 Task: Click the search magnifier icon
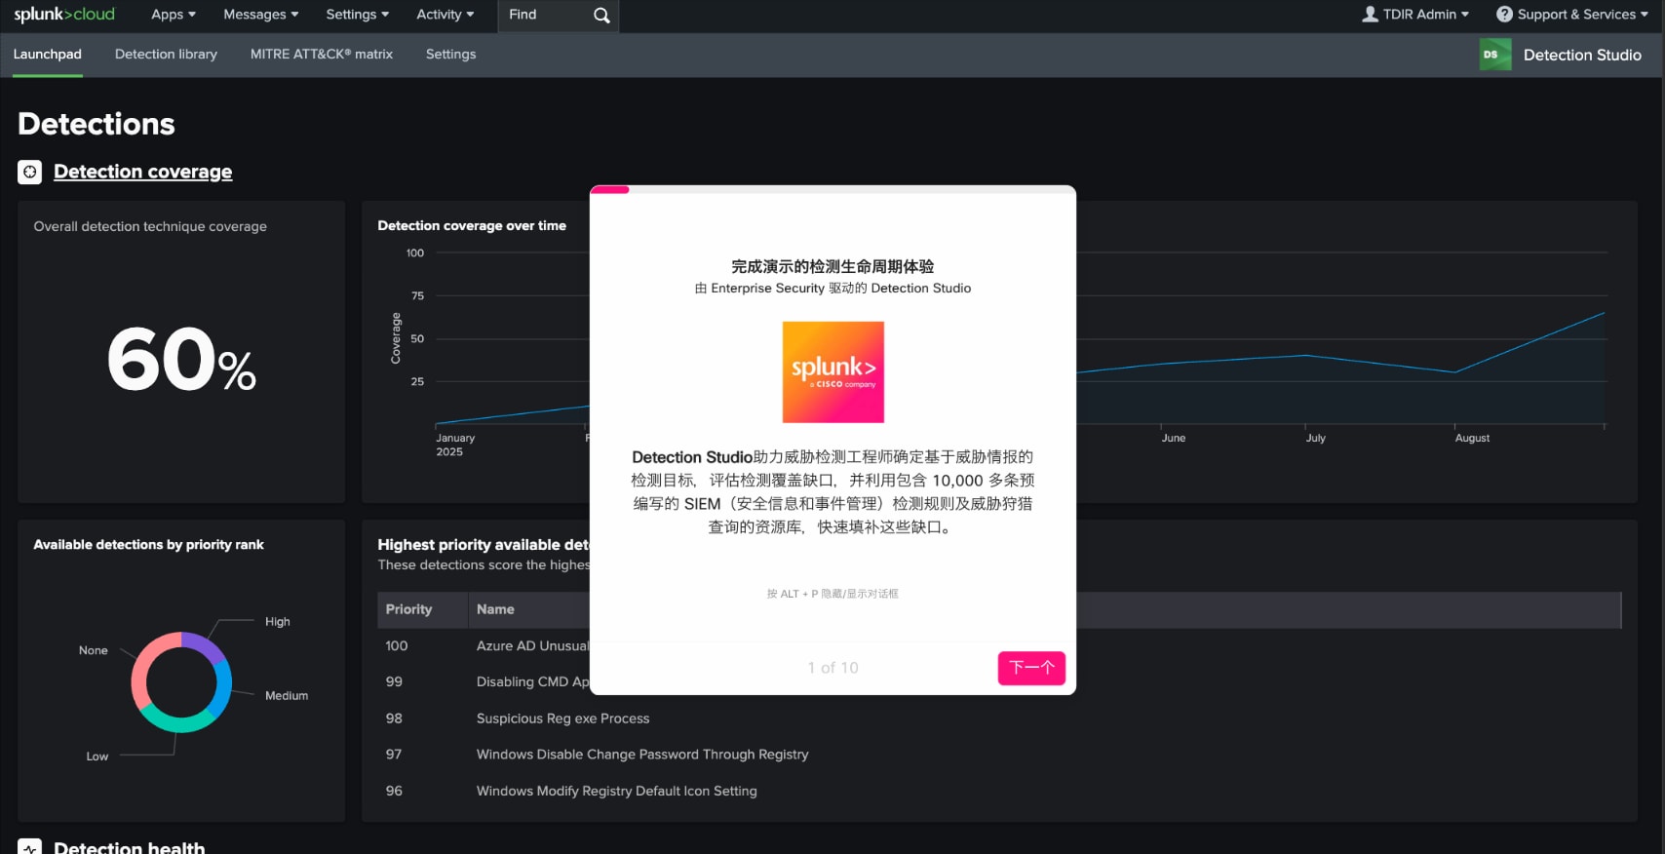click(601, 16)
